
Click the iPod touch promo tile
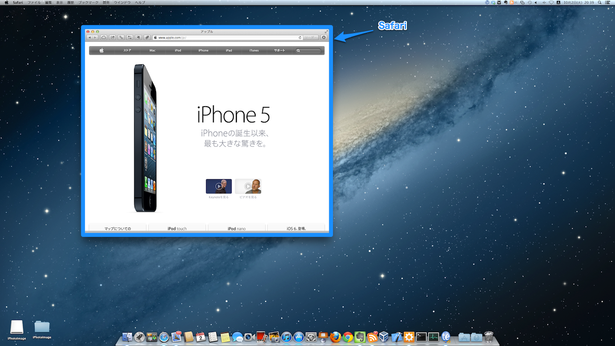(x=177, y=228)
